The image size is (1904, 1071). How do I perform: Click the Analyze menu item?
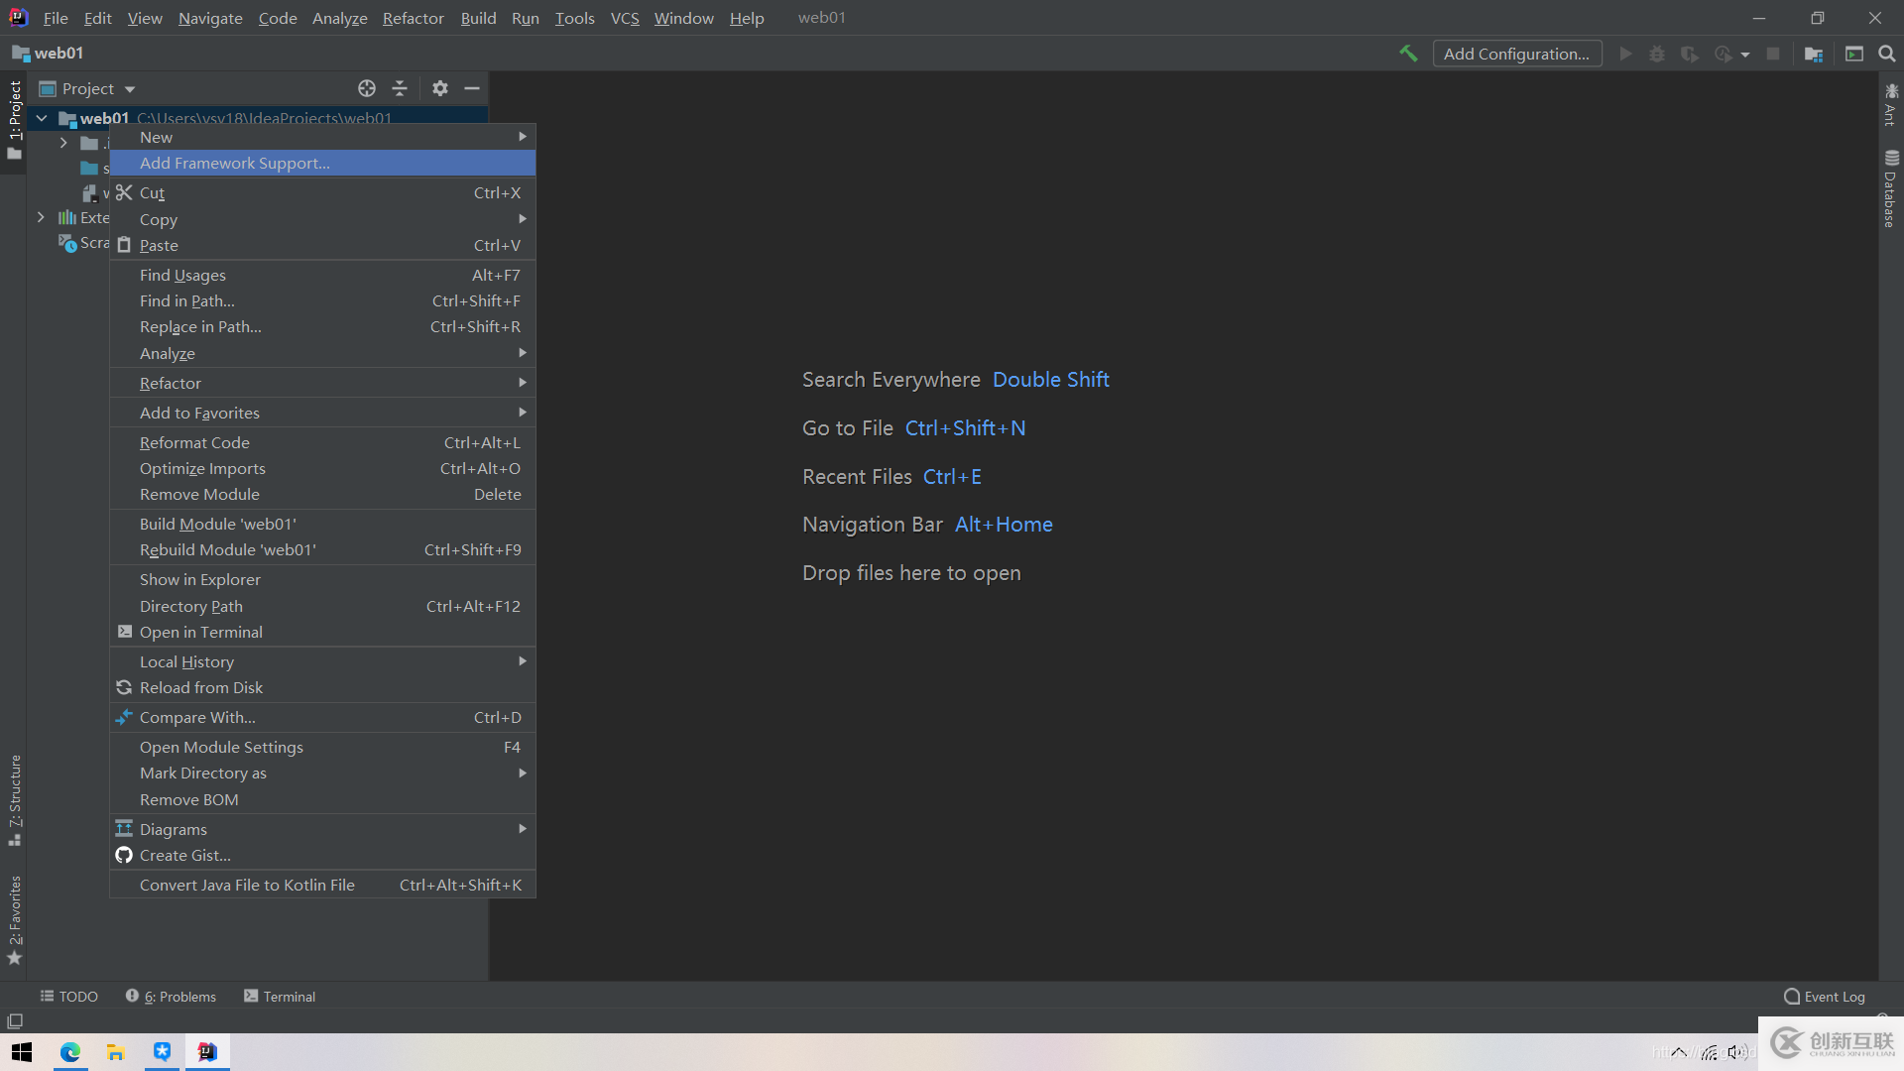point(166,352)
